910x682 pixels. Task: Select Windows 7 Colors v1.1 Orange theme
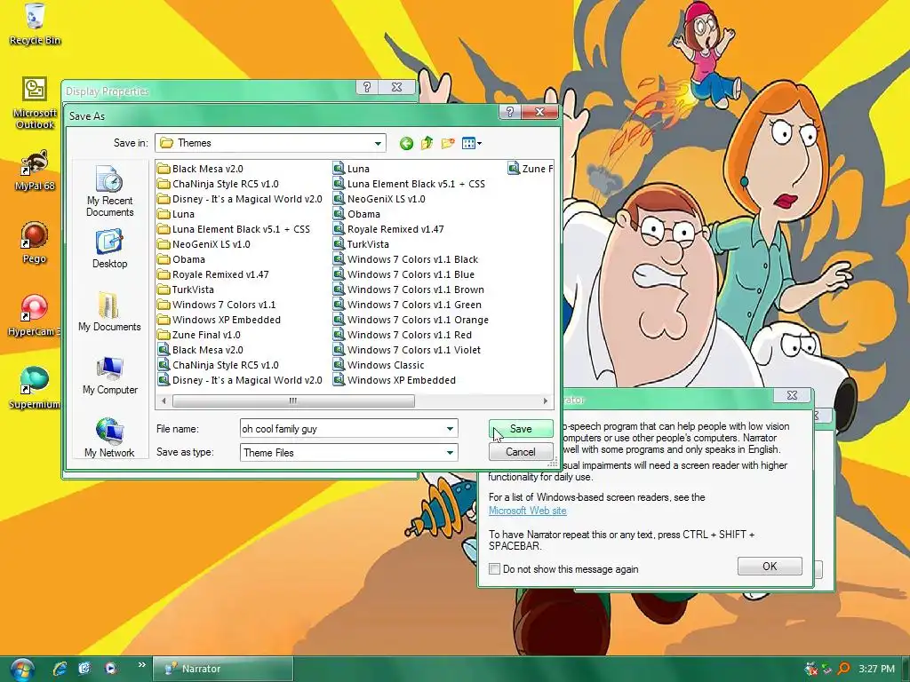pyautogui.click(x=411, y=320)
